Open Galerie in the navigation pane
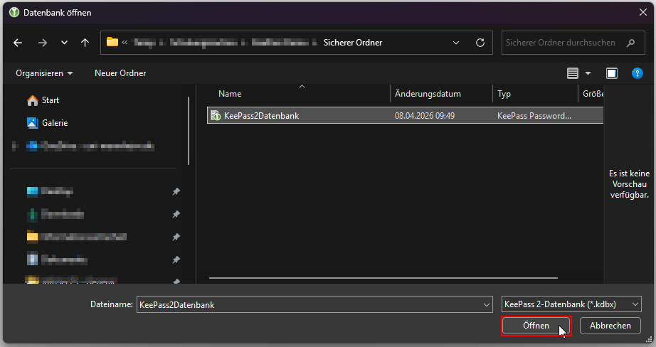656x347 pixels. tap(54, 123)
